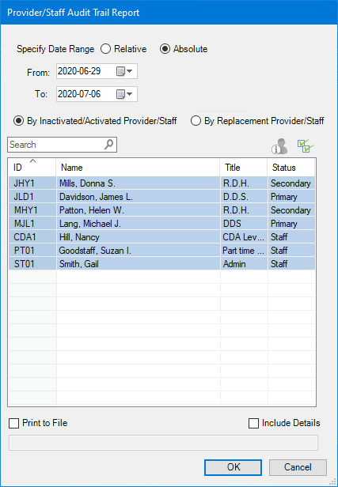Enable the Print to File checkbox

point(38,423)
